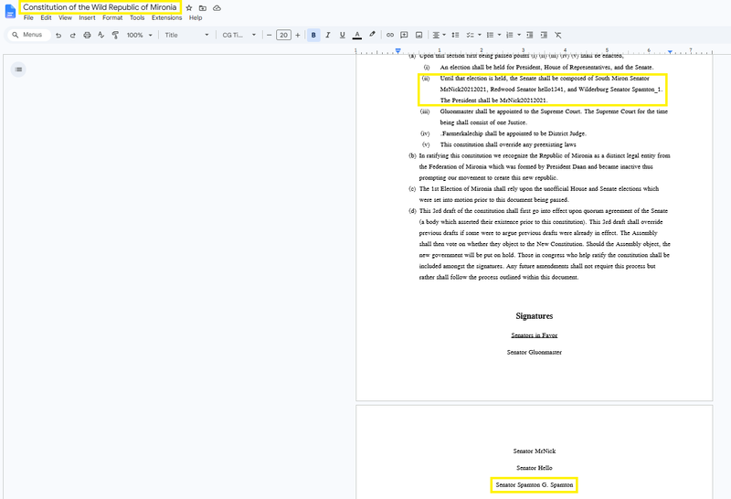Click the Signatures heading
The height and width of the screenshot is (499, 731).
coord(535,316)
